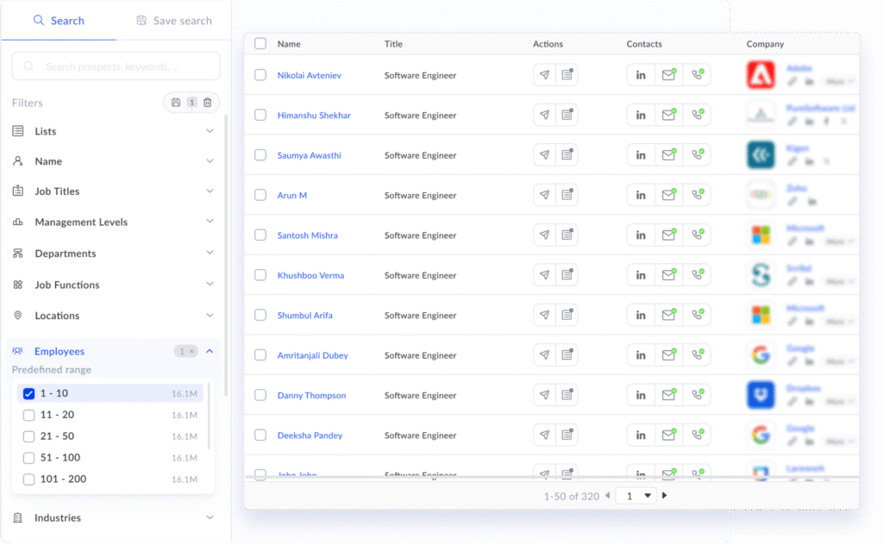Click the search prospects input field
The width and height of the screenshot is (883, 545).
(116, 66)
